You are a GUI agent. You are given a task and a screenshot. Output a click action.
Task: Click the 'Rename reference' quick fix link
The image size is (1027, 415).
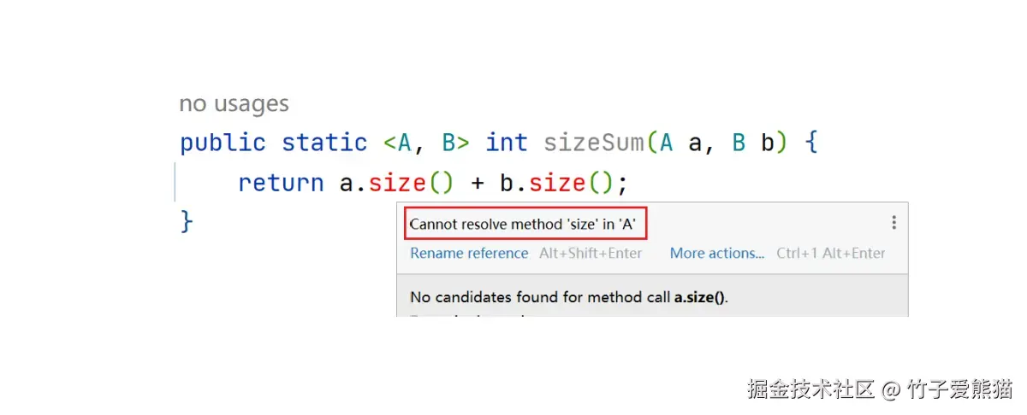click(469, 253)
